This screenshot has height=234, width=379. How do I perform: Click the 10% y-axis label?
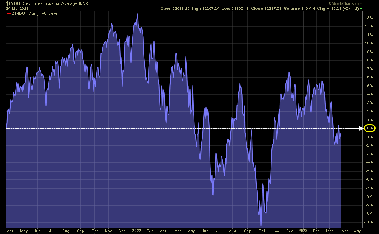coord(369,43)
